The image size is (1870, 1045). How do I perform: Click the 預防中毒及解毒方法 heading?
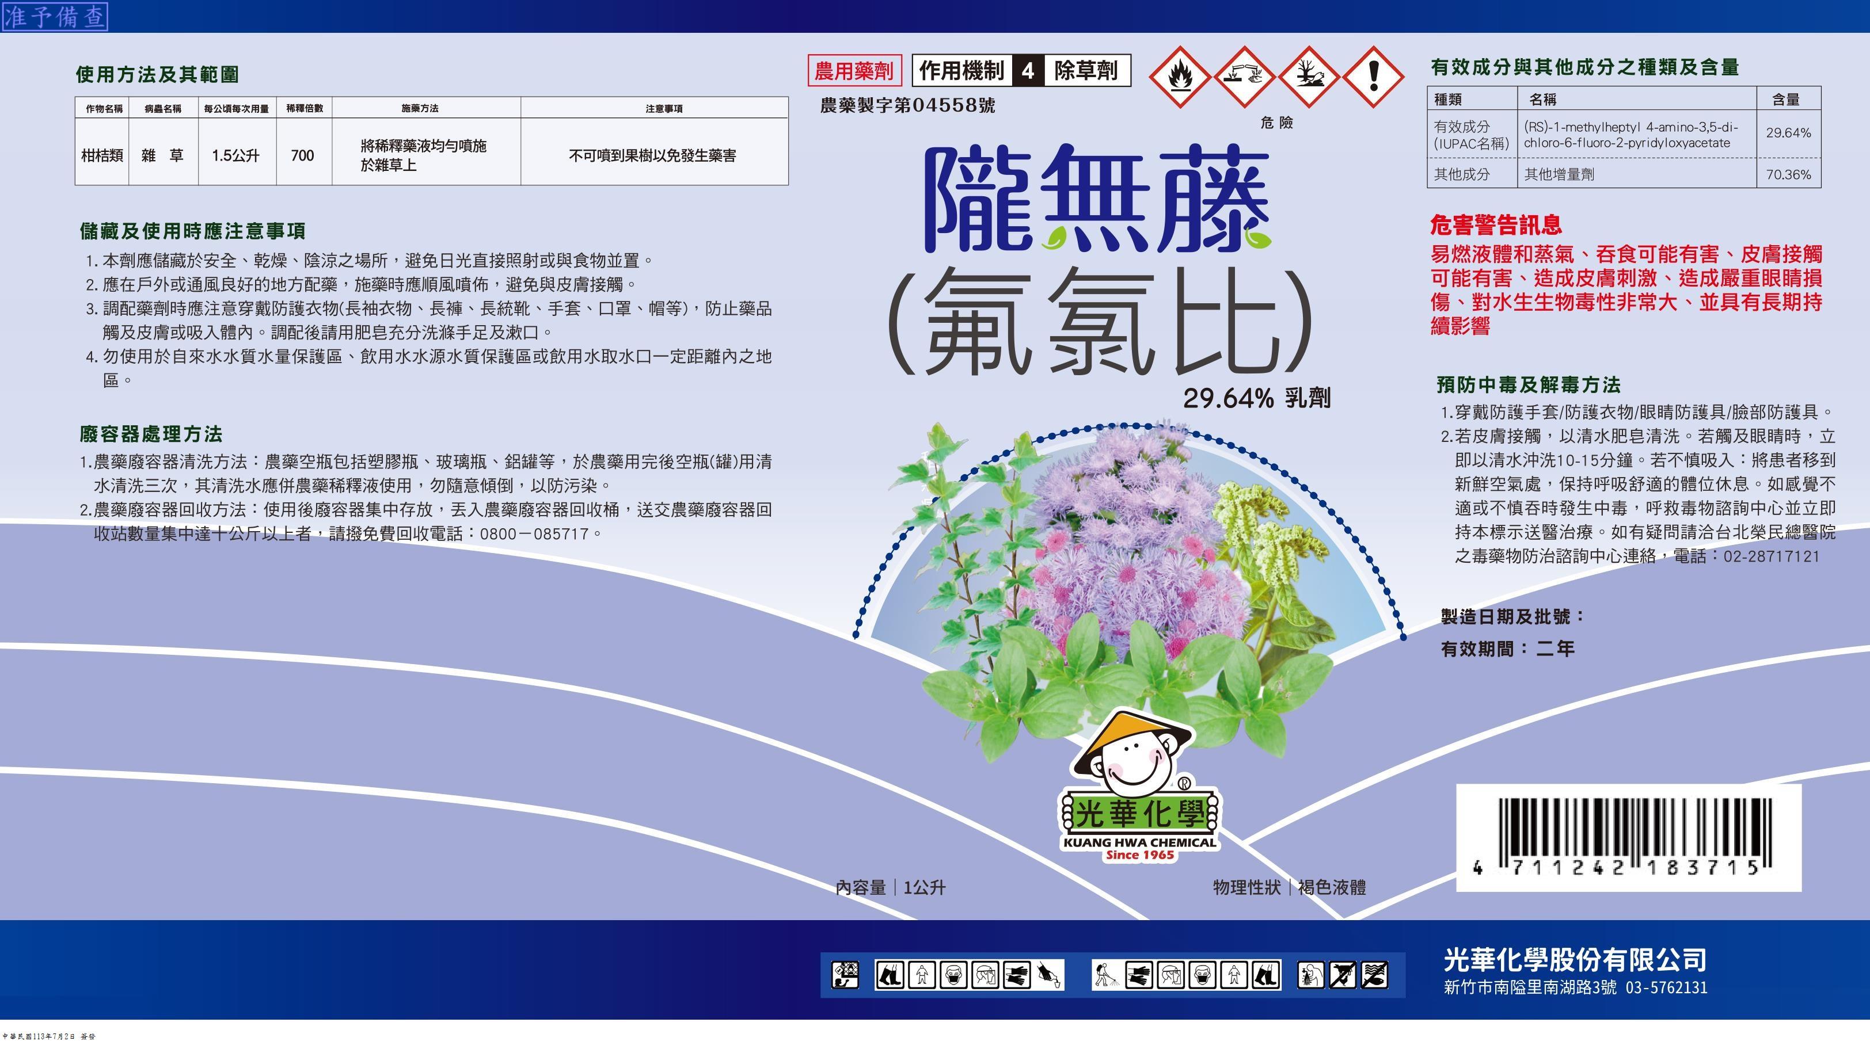coord(1529,384)
